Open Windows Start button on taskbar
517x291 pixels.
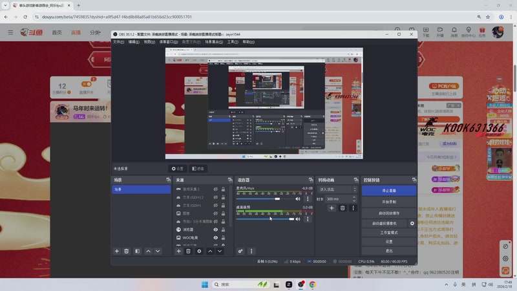pyautogui.click(x=205, y=285)
